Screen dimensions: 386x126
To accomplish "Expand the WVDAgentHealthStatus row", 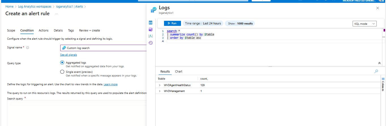I will tap(160, 85).
